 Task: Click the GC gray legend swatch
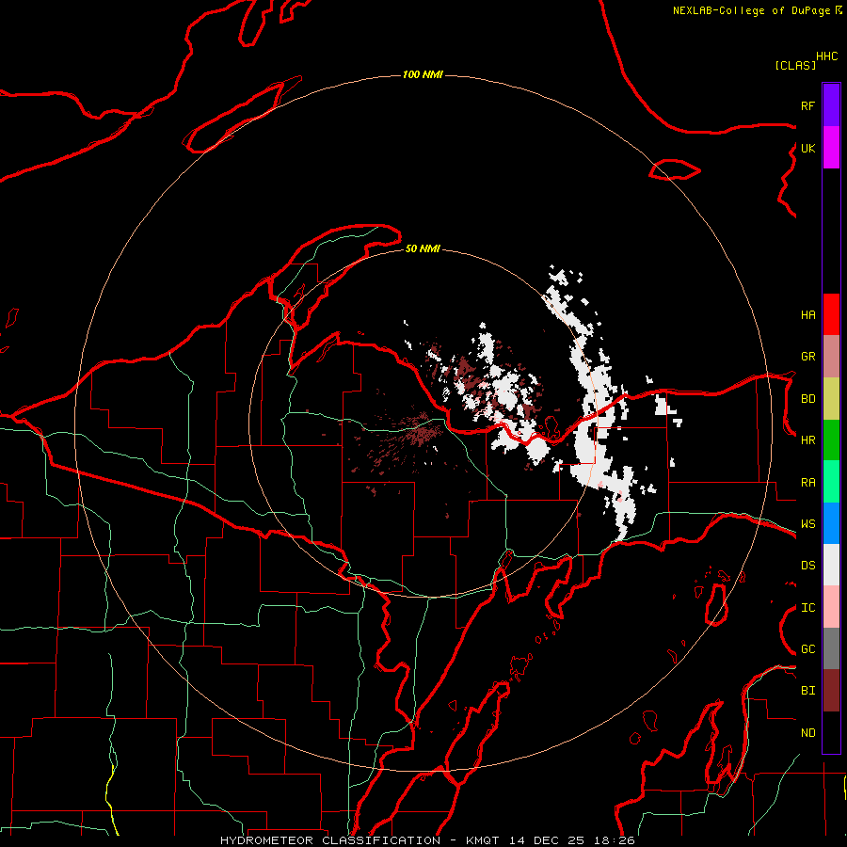click(x=831, y=648)
